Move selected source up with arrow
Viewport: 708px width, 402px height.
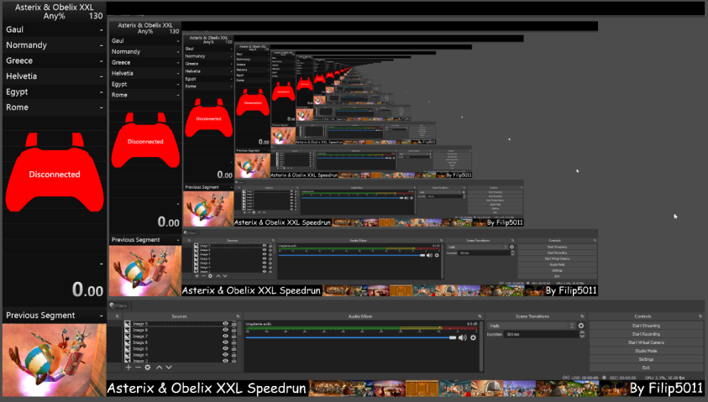[x=159, y=368]
